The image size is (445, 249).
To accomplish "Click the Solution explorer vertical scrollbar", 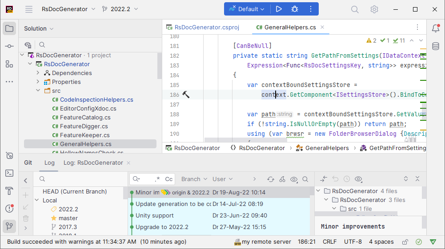I will point(160,65).
